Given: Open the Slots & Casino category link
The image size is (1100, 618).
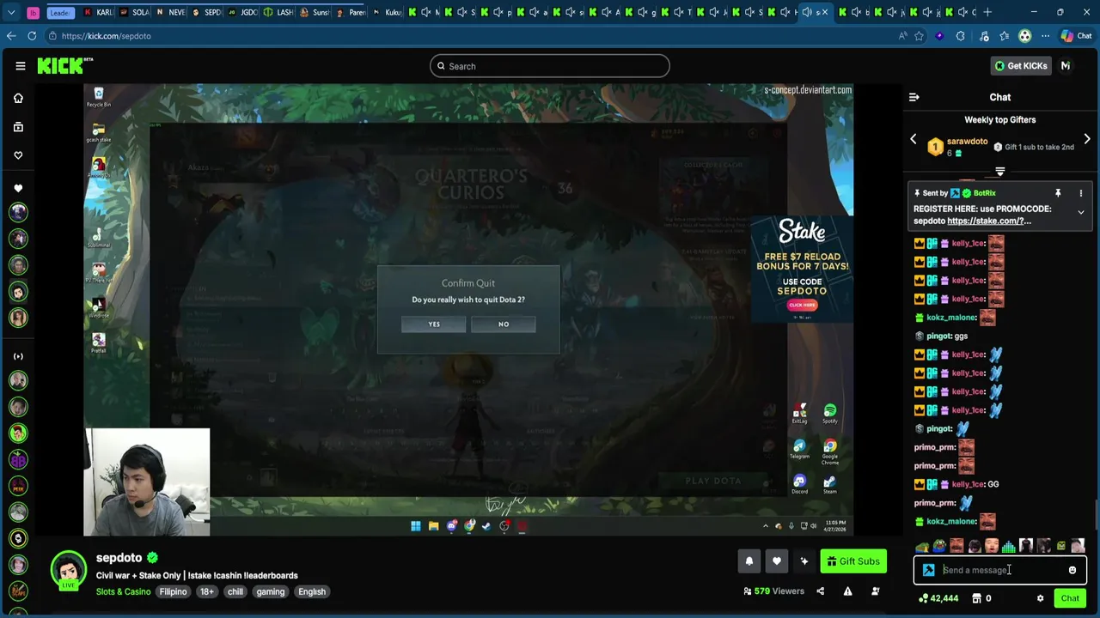Looking at the screenshot, I should pos(123,591).
